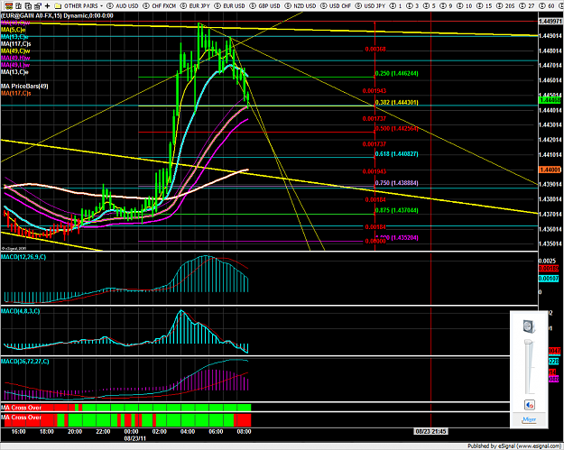
Task: Click the 0.750 (1.438884) Fibonacci level label
Action: pos(396,183)
